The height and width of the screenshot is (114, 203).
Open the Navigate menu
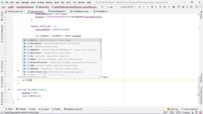pyautogui.click(x=25, y=2)
